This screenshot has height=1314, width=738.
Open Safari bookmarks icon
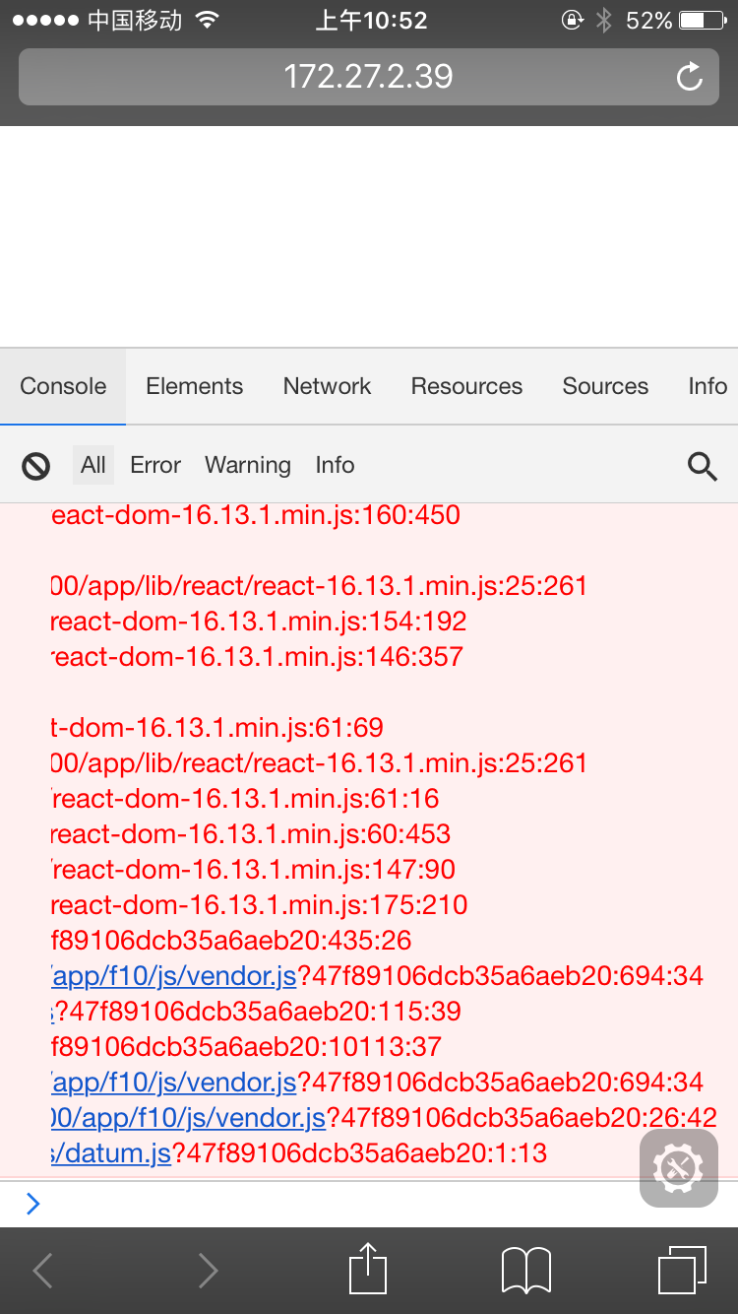[x=526, y=1271]
